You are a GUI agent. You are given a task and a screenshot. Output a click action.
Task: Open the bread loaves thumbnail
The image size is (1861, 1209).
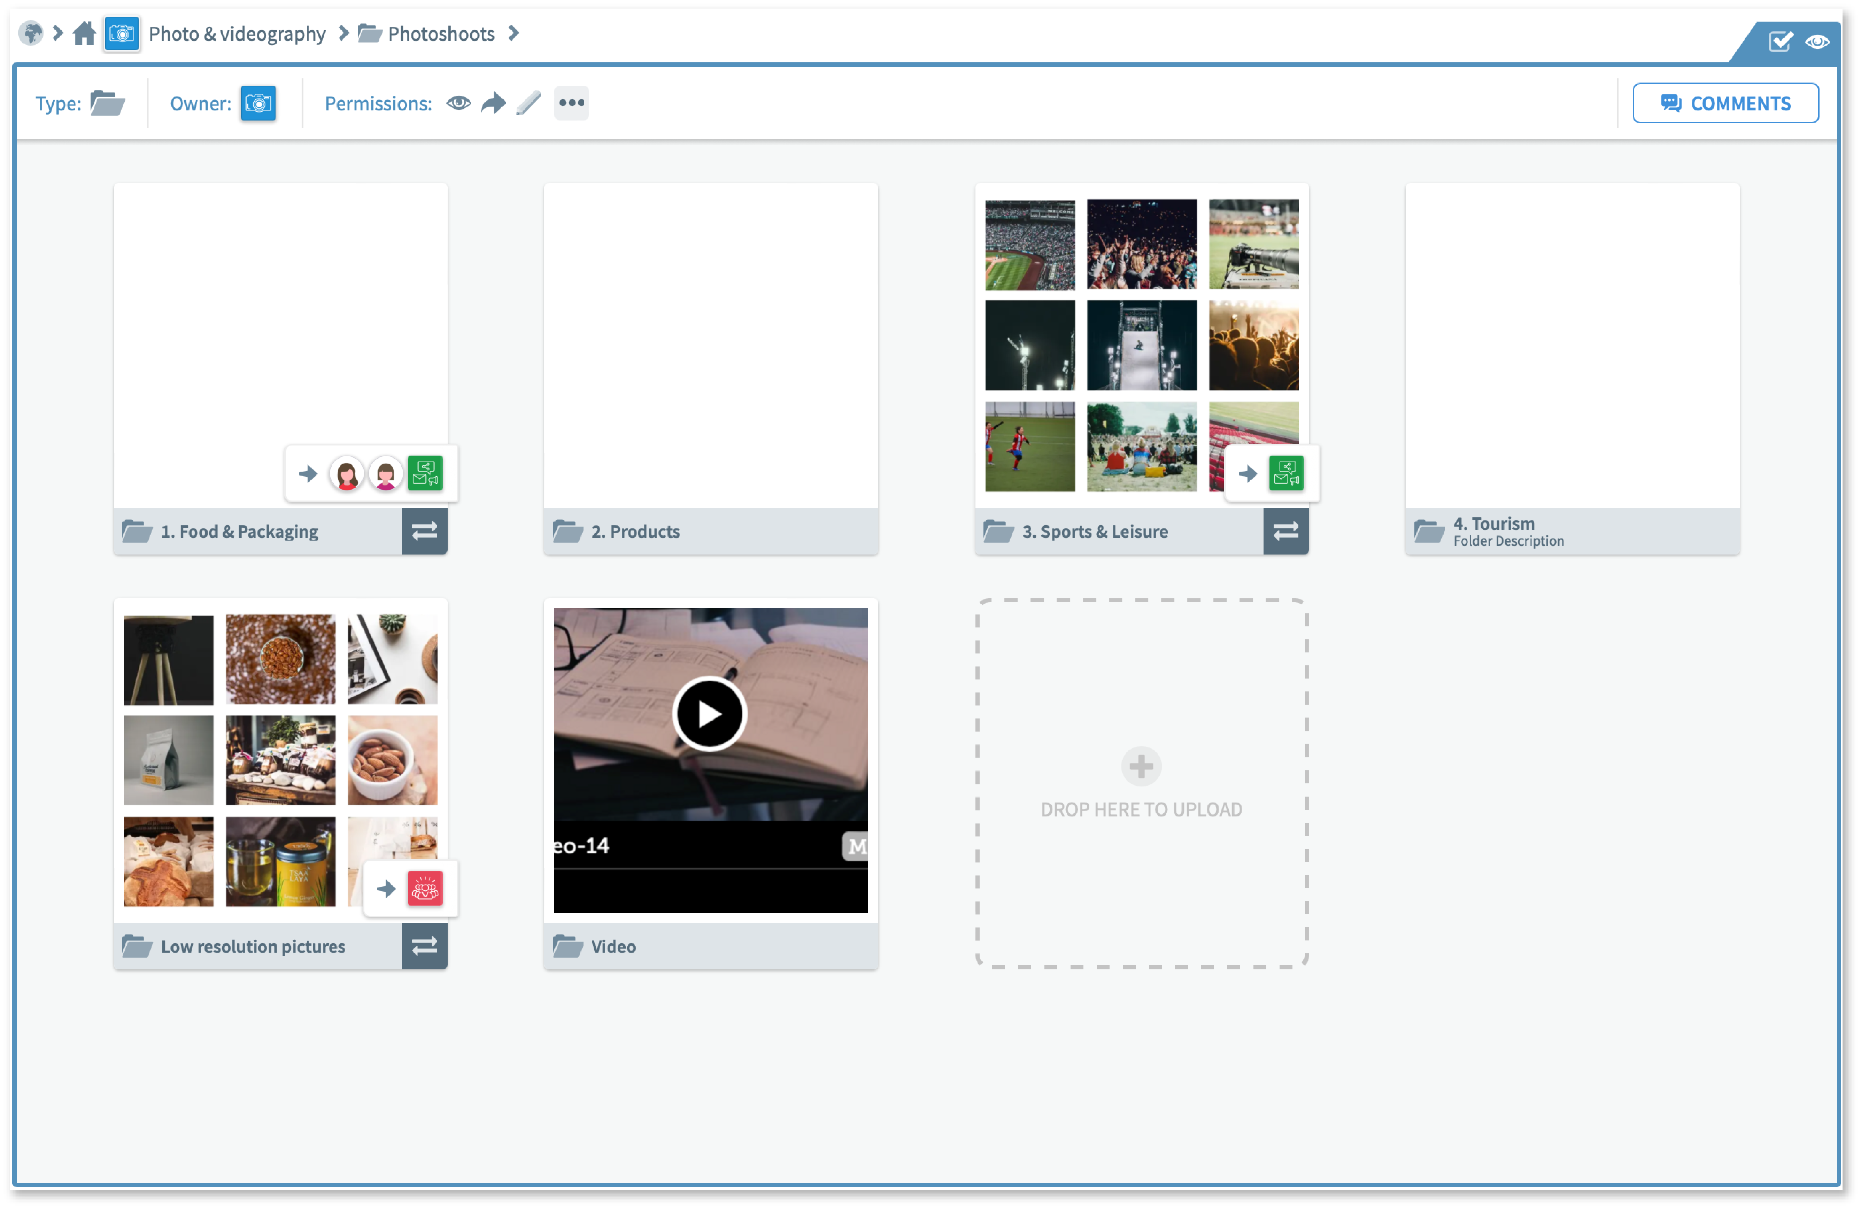pyautogui.click(x=168, y=862)
